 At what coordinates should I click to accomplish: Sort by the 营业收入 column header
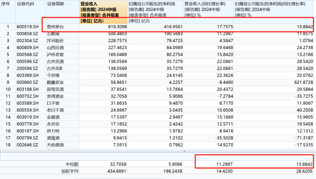[x=103, y=12]
